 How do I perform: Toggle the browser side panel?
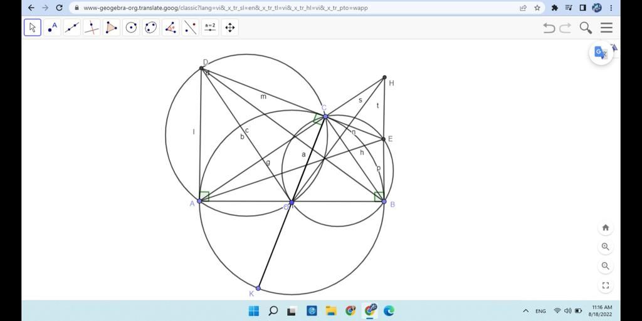583,8
